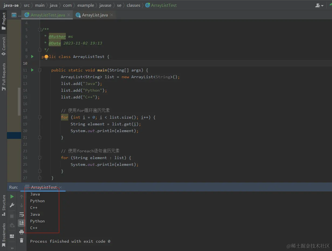This screenshot has height=251, width=332.
Task: Click example in the breadcrumb path
Action: (86, 5)
